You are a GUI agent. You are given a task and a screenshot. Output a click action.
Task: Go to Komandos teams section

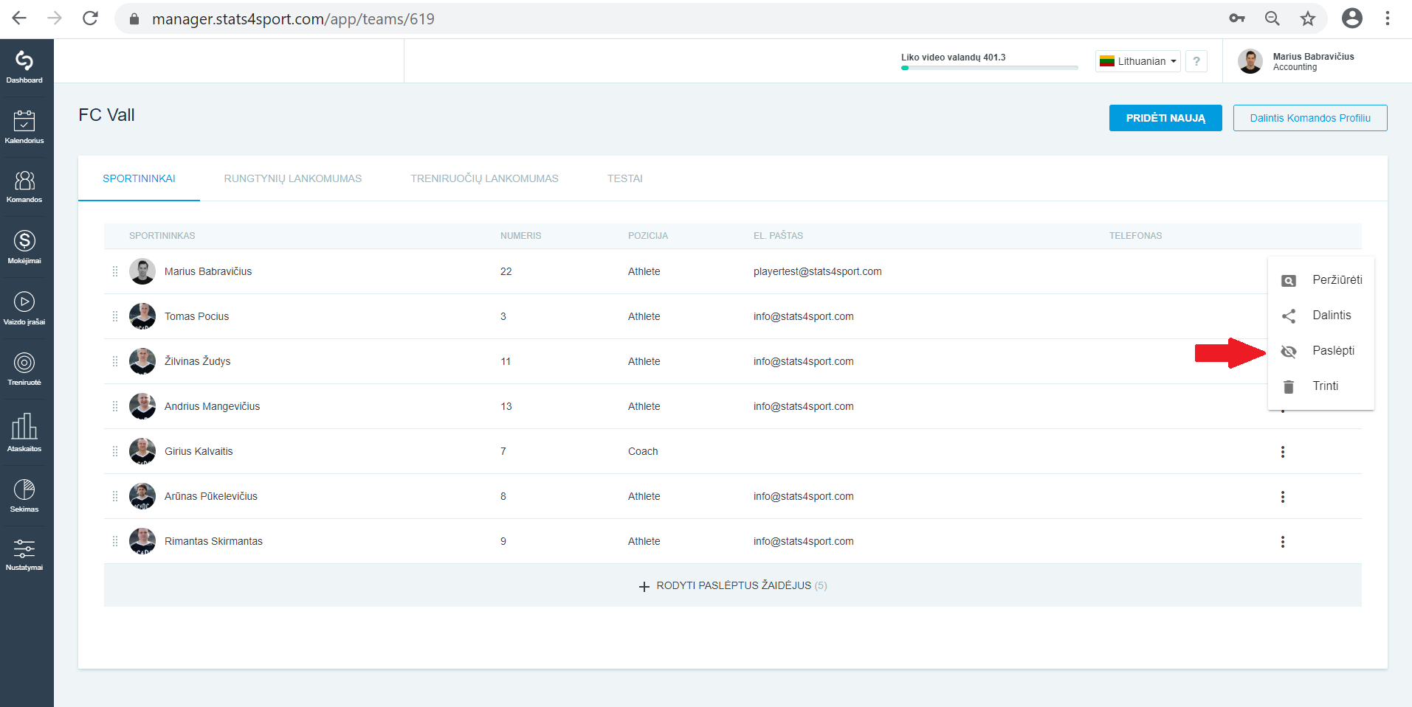coord(24,186)
